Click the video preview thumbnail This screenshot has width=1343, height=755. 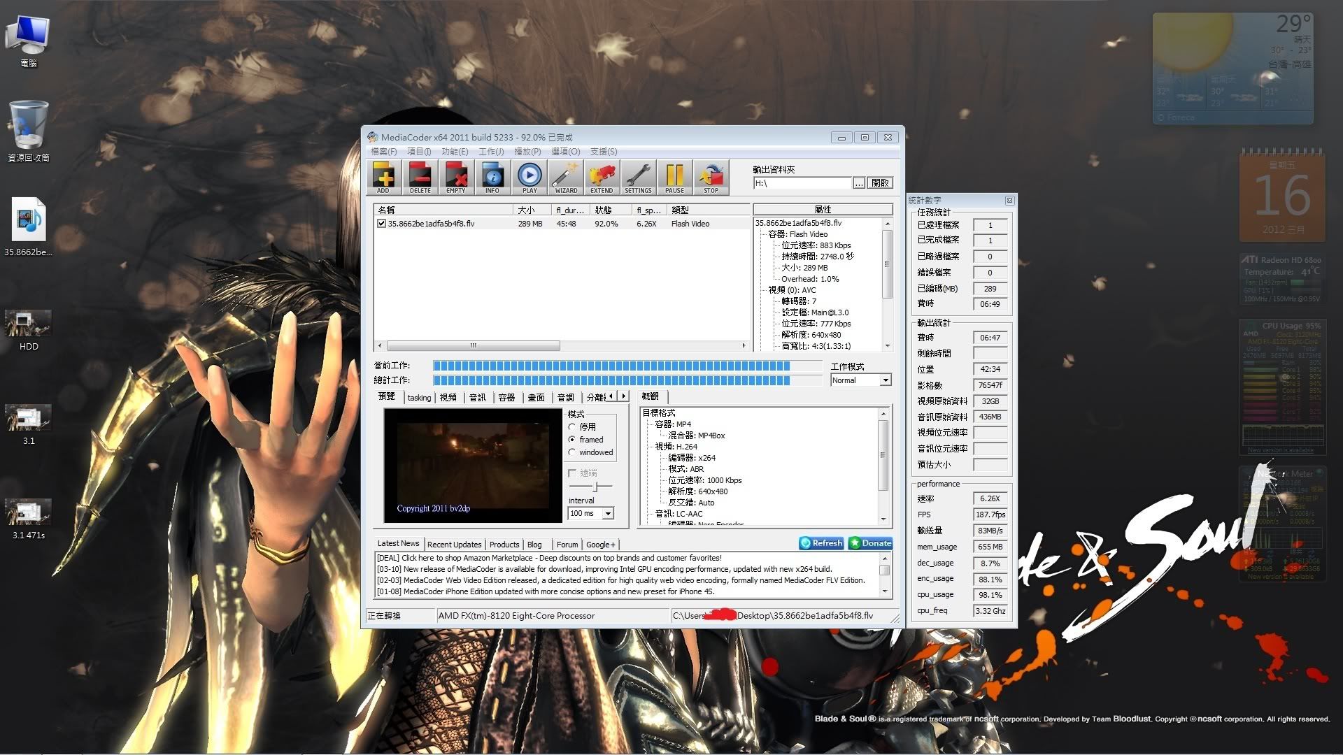tap(473, 466)
